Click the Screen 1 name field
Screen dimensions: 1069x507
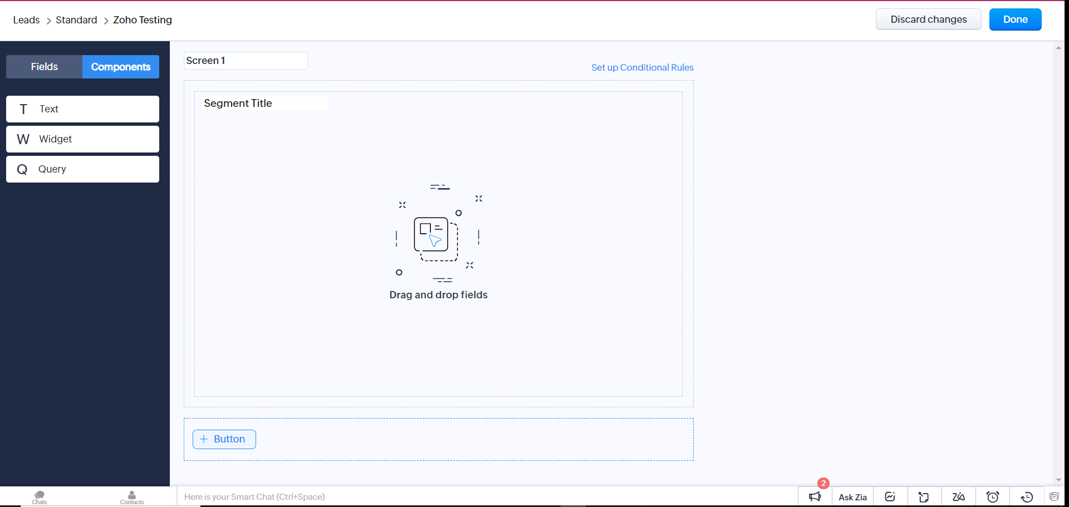pyautogui.click(x=246, y=61)
